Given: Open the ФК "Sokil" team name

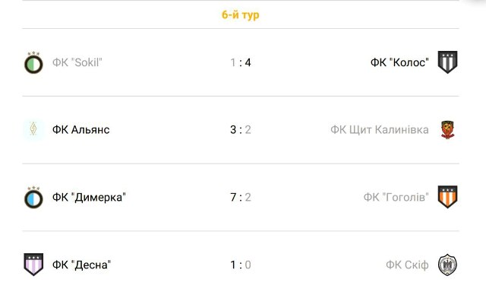Looking at the screenshot, I should coord(77,62).
